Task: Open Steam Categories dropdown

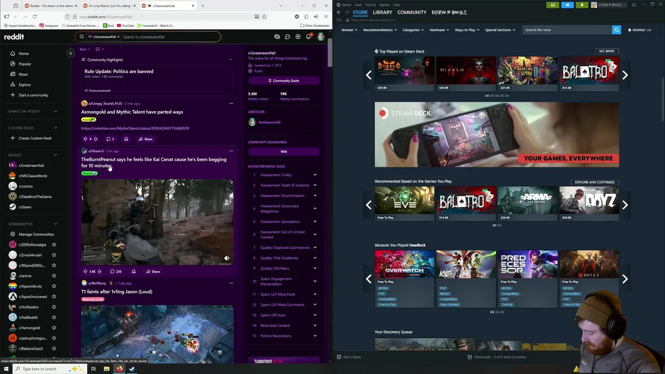Action: (413, 30)
